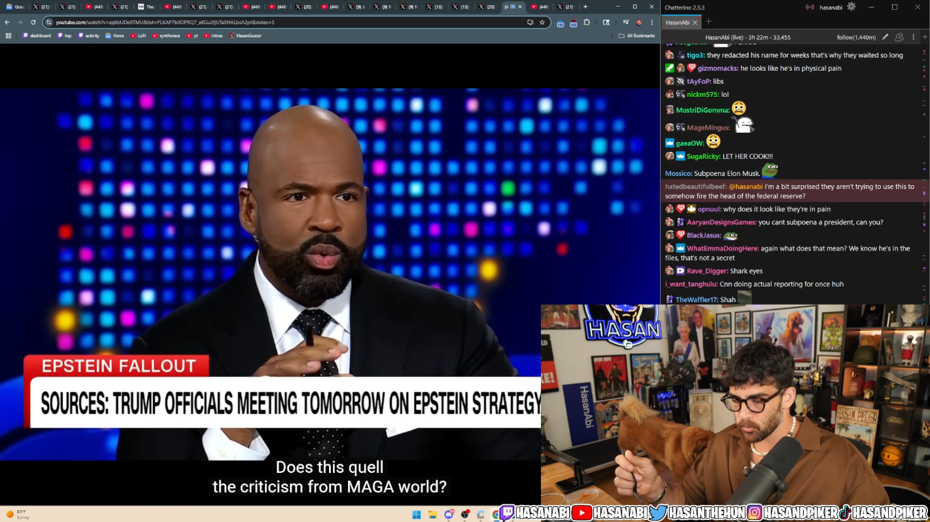Click the emote in MageMingus's message
The height and width of the screenshot is (522, 930).
tap(743, 124)
